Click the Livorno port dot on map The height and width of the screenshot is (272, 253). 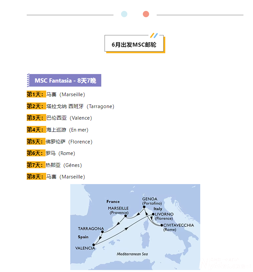click(x=153, y=214)
